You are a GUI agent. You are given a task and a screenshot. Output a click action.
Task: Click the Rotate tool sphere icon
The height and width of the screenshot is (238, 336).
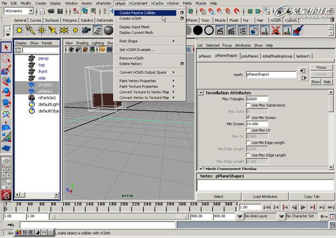6,92
